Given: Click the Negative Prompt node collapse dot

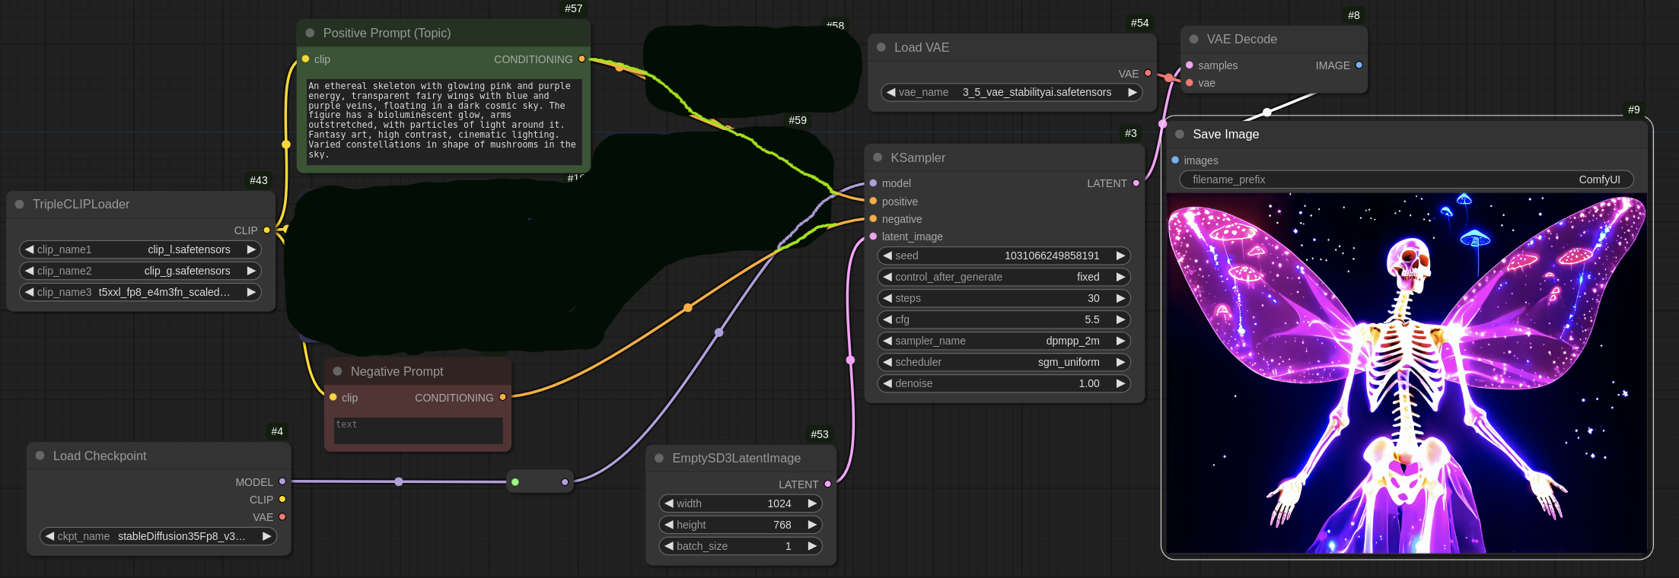Looking at the screenshot, I should (338, 371).
